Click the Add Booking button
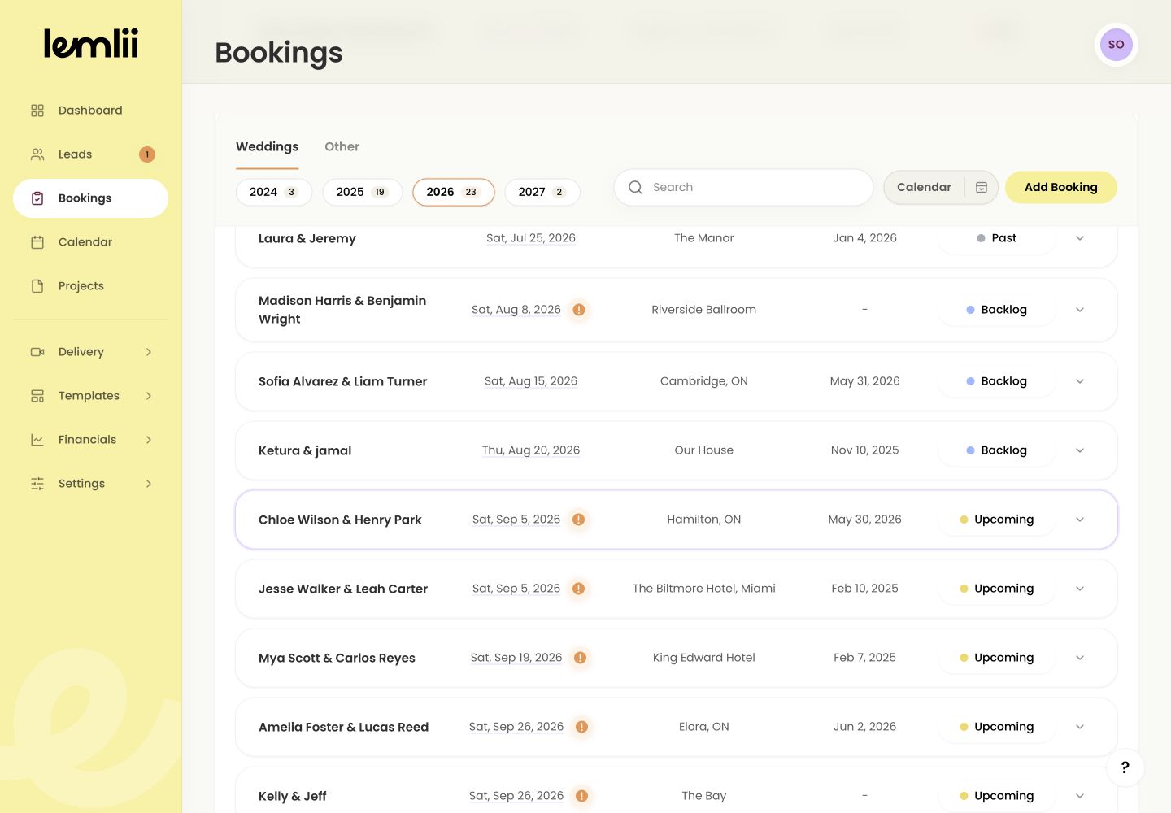 coord(1061,187)
